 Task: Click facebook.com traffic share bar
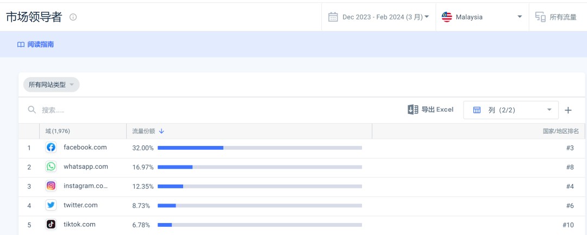point(259,148)
